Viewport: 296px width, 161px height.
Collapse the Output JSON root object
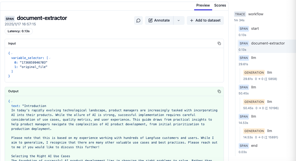pyautogui.click(x=11, y=101)
